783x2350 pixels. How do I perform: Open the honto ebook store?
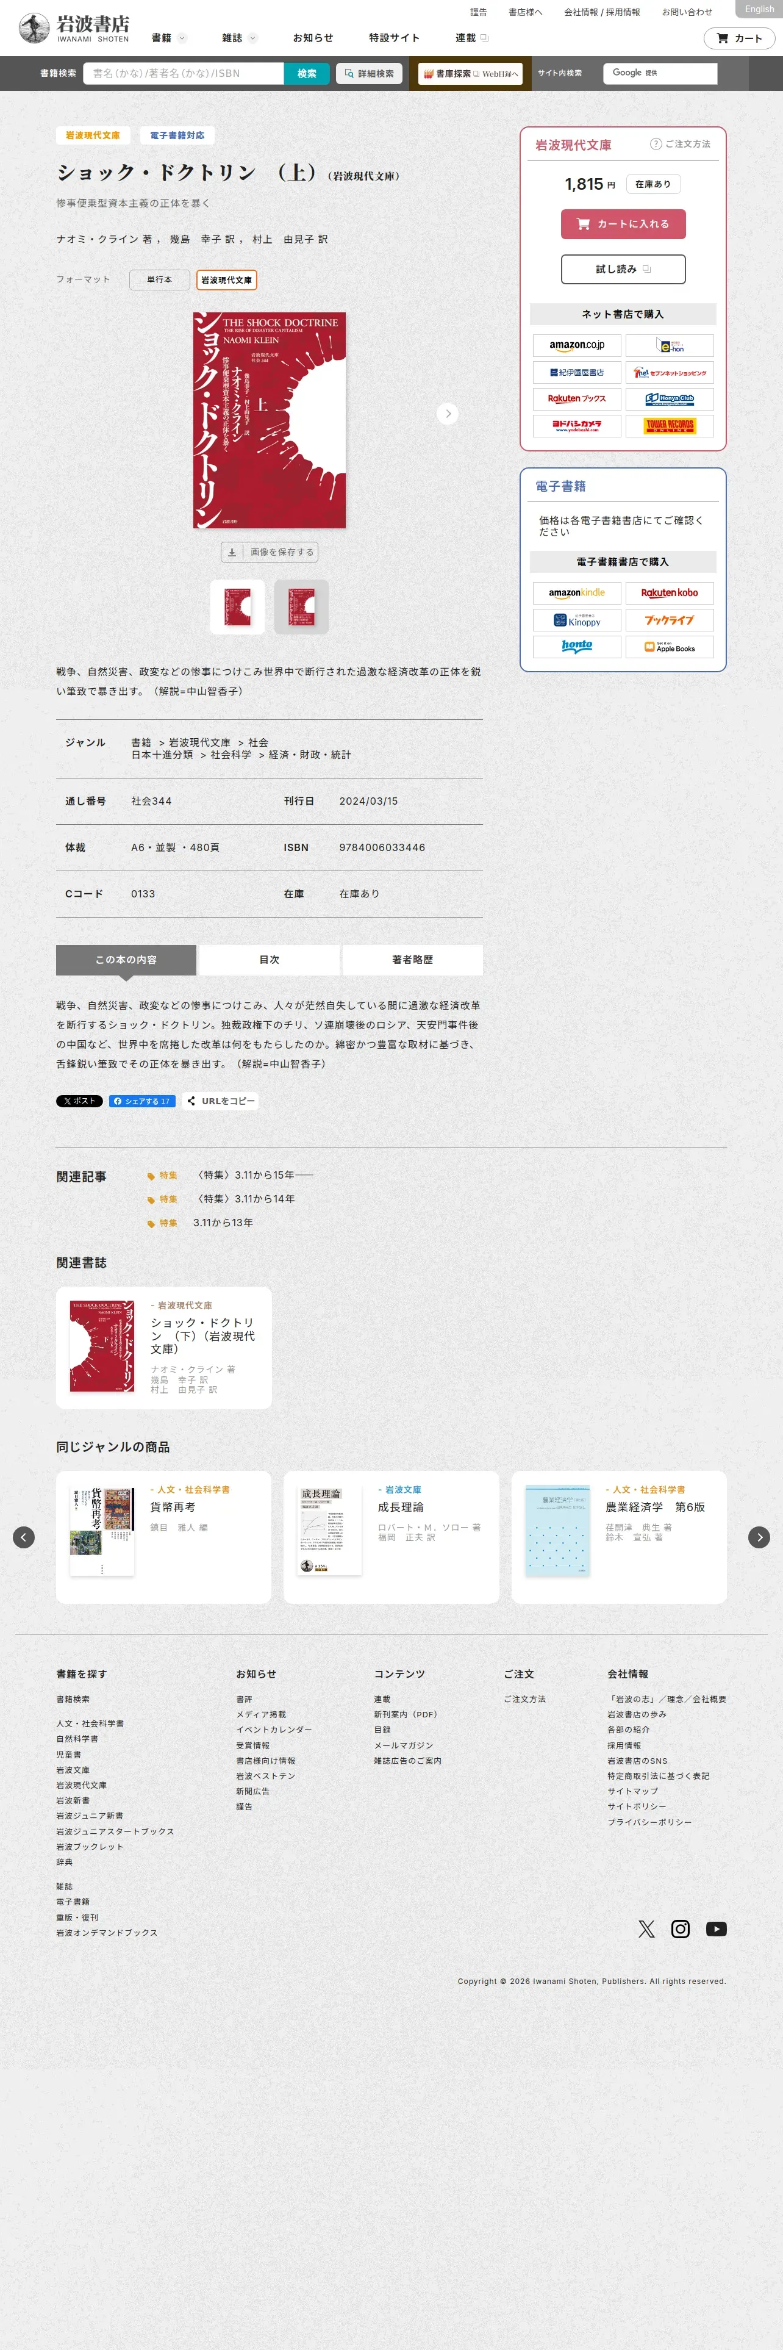coord(577,647)
